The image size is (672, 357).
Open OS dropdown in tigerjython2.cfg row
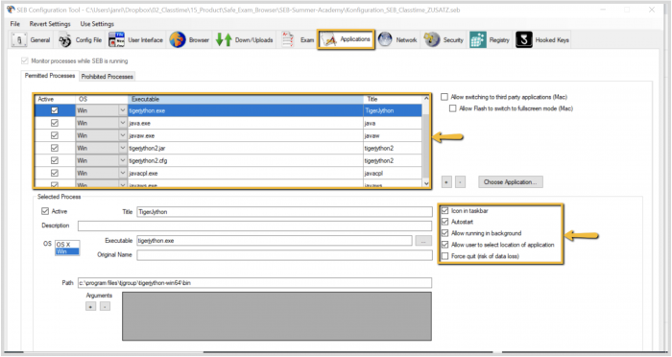(123, 160)
